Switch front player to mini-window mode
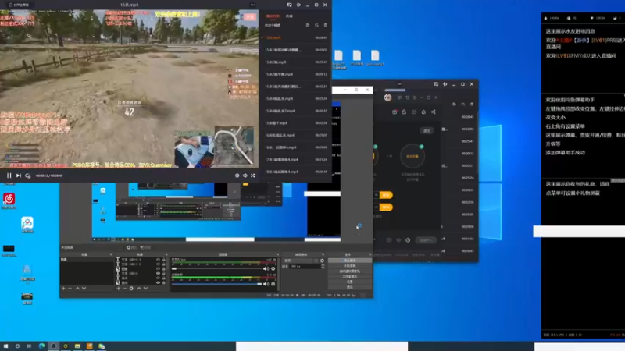The image size is (625, 351). tap(289, 5)
